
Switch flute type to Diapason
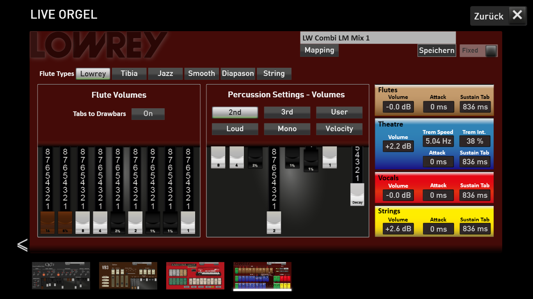(x=238, y=74)
